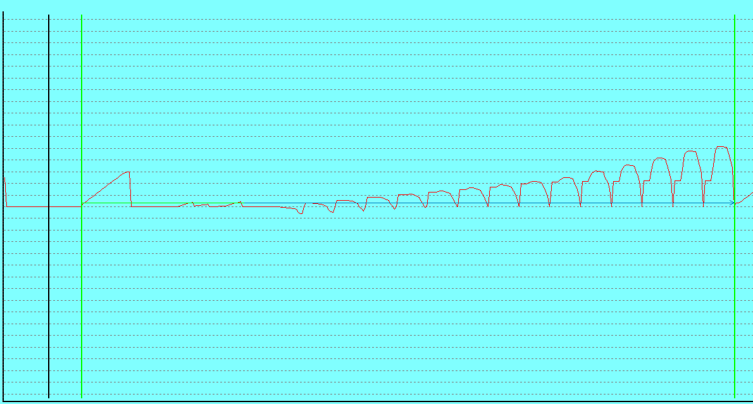Click the black vertical axis at the left border
Screen dimensions: 753x404
point(3,253)
